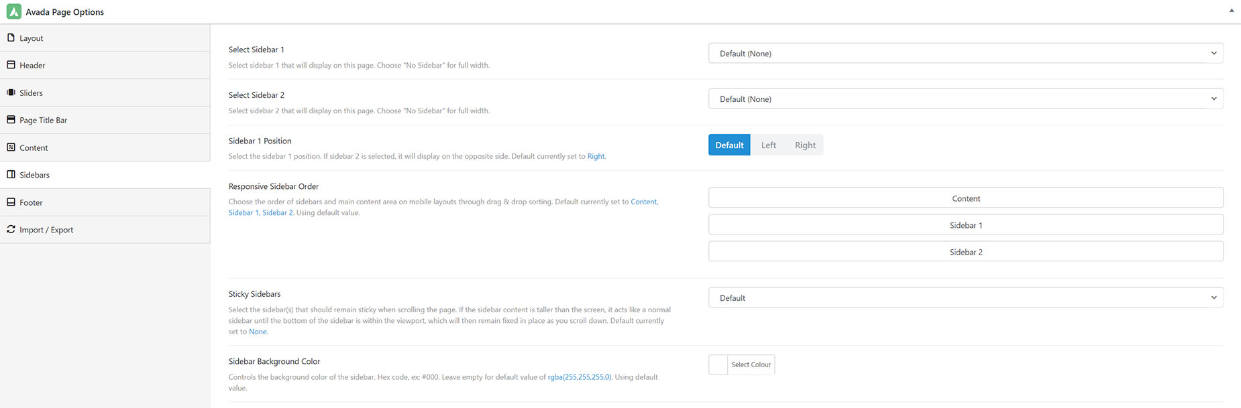The image size is (1241, 408).
Task: Click the Select Colour button
Action: click(751, 364)
